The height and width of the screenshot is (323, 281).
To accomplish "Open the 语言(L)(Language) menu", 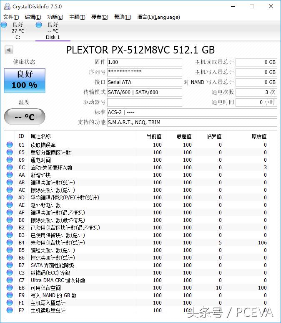I will (x=158, y=17).
